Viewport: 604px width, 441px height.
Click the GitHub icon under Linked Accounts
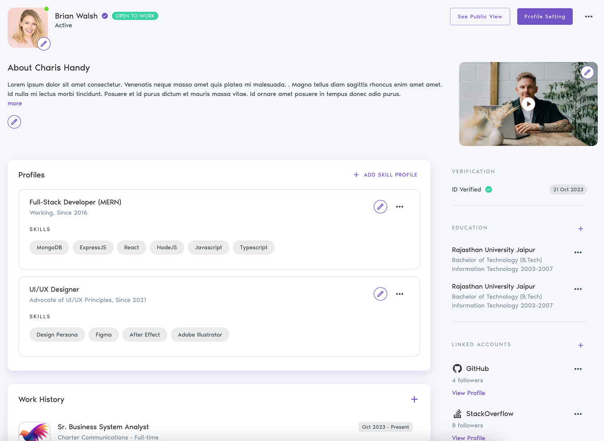click(x=457, y=368)
